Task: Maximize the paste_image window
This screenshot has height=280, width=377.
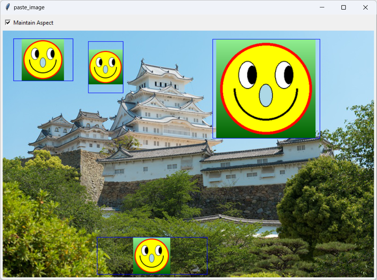Action: 343,7
